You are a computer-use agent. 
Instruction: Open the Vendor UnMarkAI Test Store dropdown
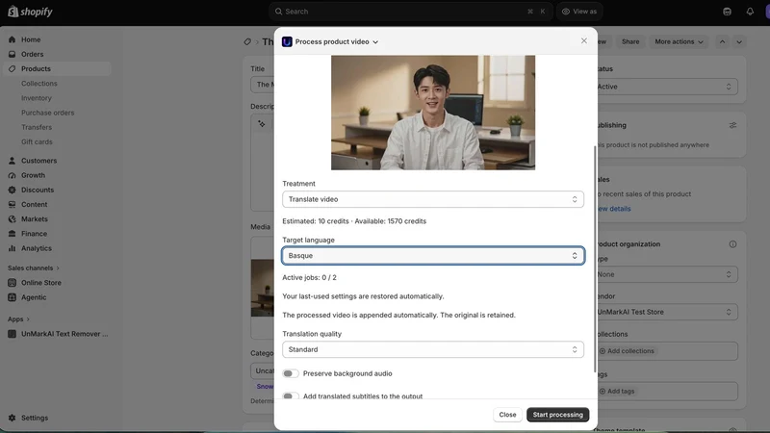tap(667, 312)
